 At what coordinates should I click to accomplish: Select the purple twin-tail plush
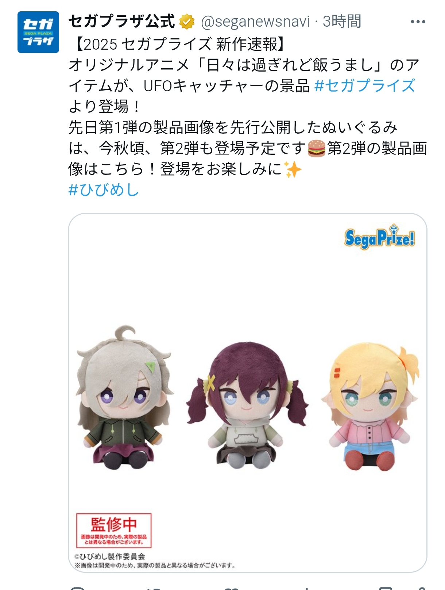(x=247, y=405)
